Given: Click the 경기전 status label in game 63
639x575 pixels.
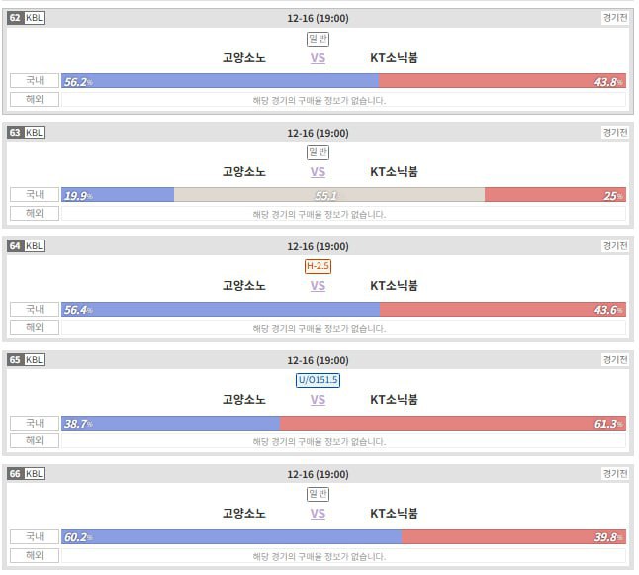Looking at the screenshot, I should 614,132.
